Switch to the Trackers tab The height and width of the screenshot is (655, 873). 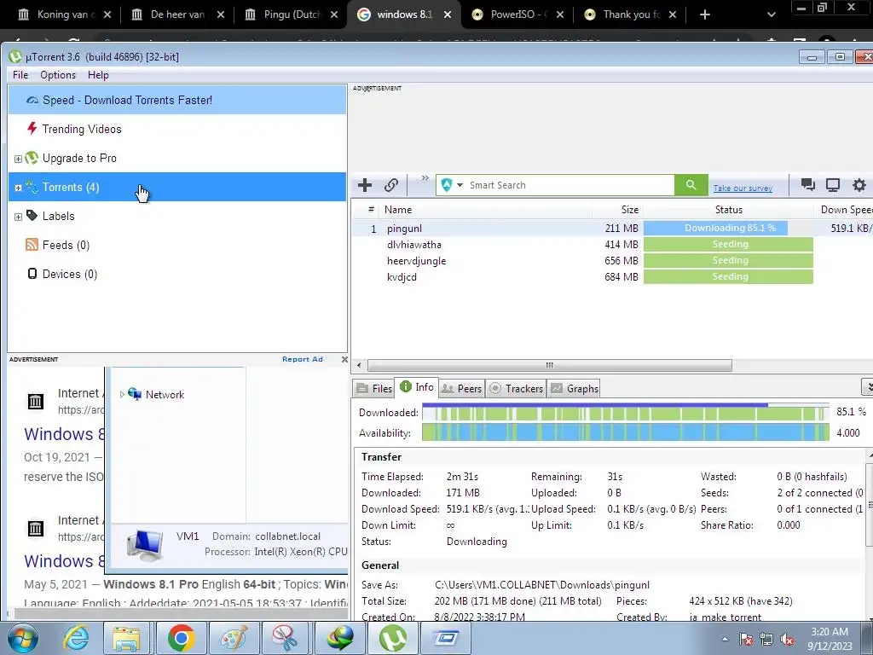coord(516,388)
